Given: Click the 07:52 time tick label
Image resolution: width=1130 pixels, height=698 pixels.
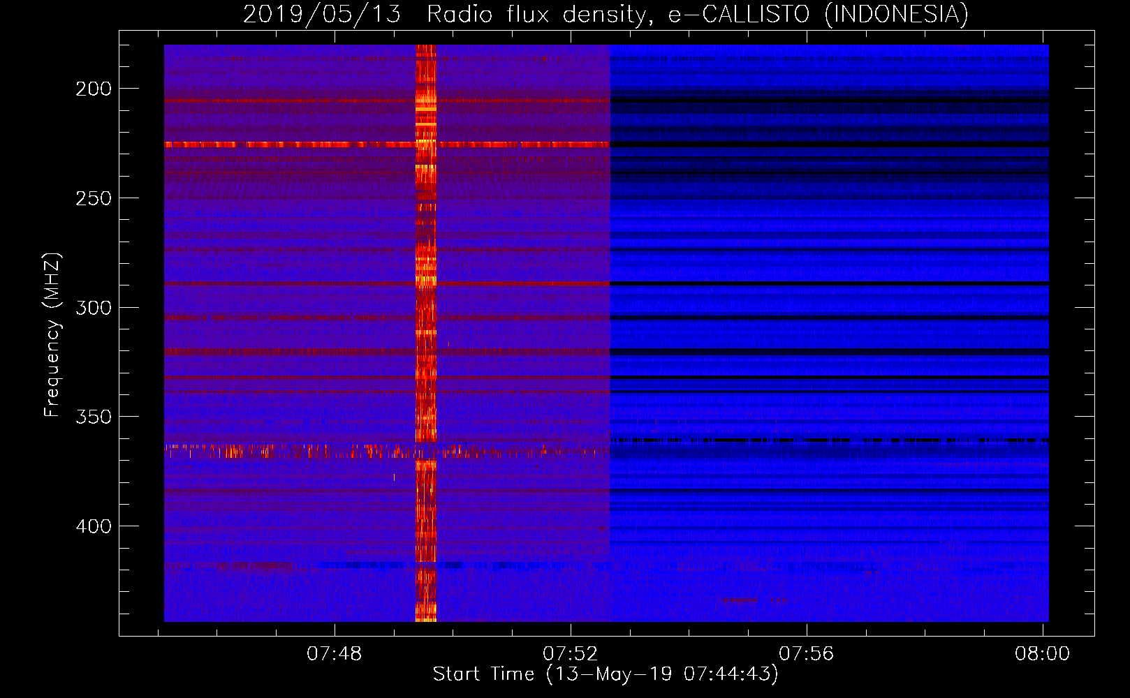Looking at the screenshot, I should click(571, 653).
